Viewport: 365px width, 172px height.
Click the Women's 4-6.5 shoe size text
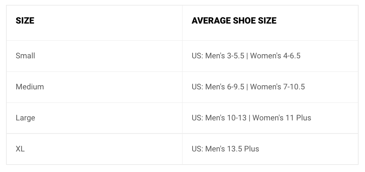coord(275,56)
